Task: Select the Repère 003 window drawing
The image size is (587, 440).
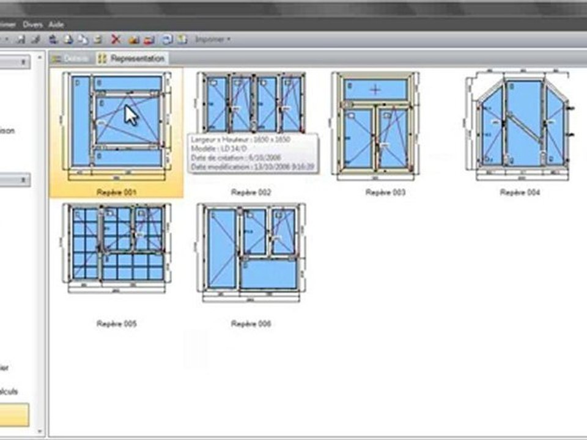Action: (375, 126)
